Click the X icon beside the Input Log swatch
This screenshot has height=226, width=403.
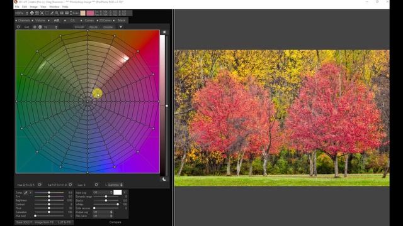pyautogui.click(x=125, y=193)
